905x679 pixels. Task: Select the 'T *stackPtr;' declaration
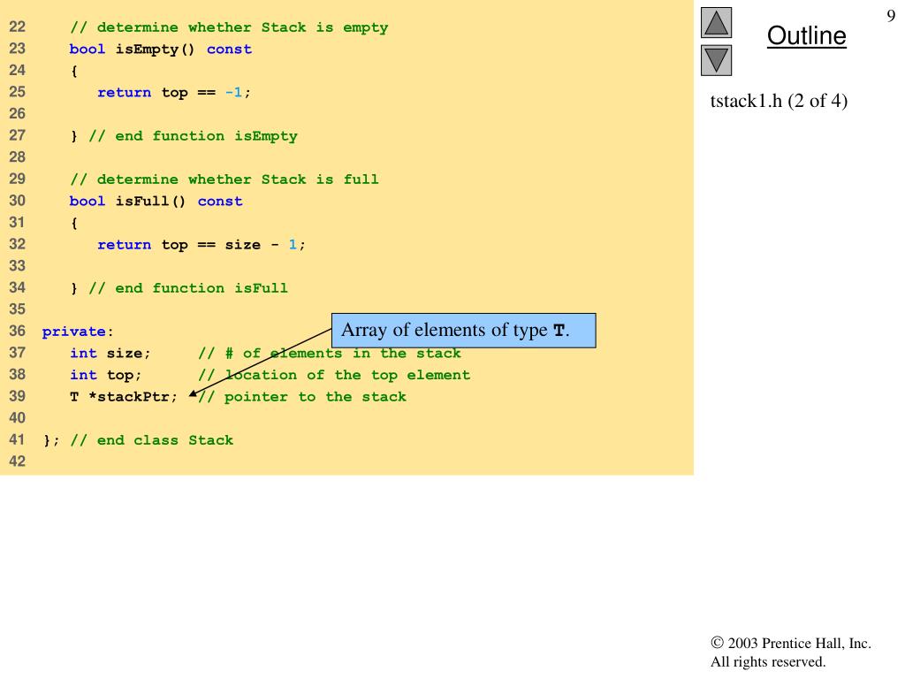(124, 397)
